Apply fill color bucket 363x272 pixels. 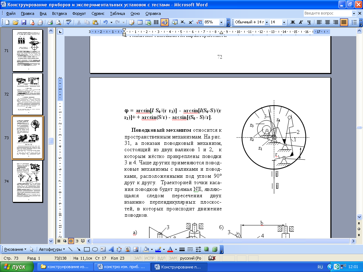coord(146,249)
